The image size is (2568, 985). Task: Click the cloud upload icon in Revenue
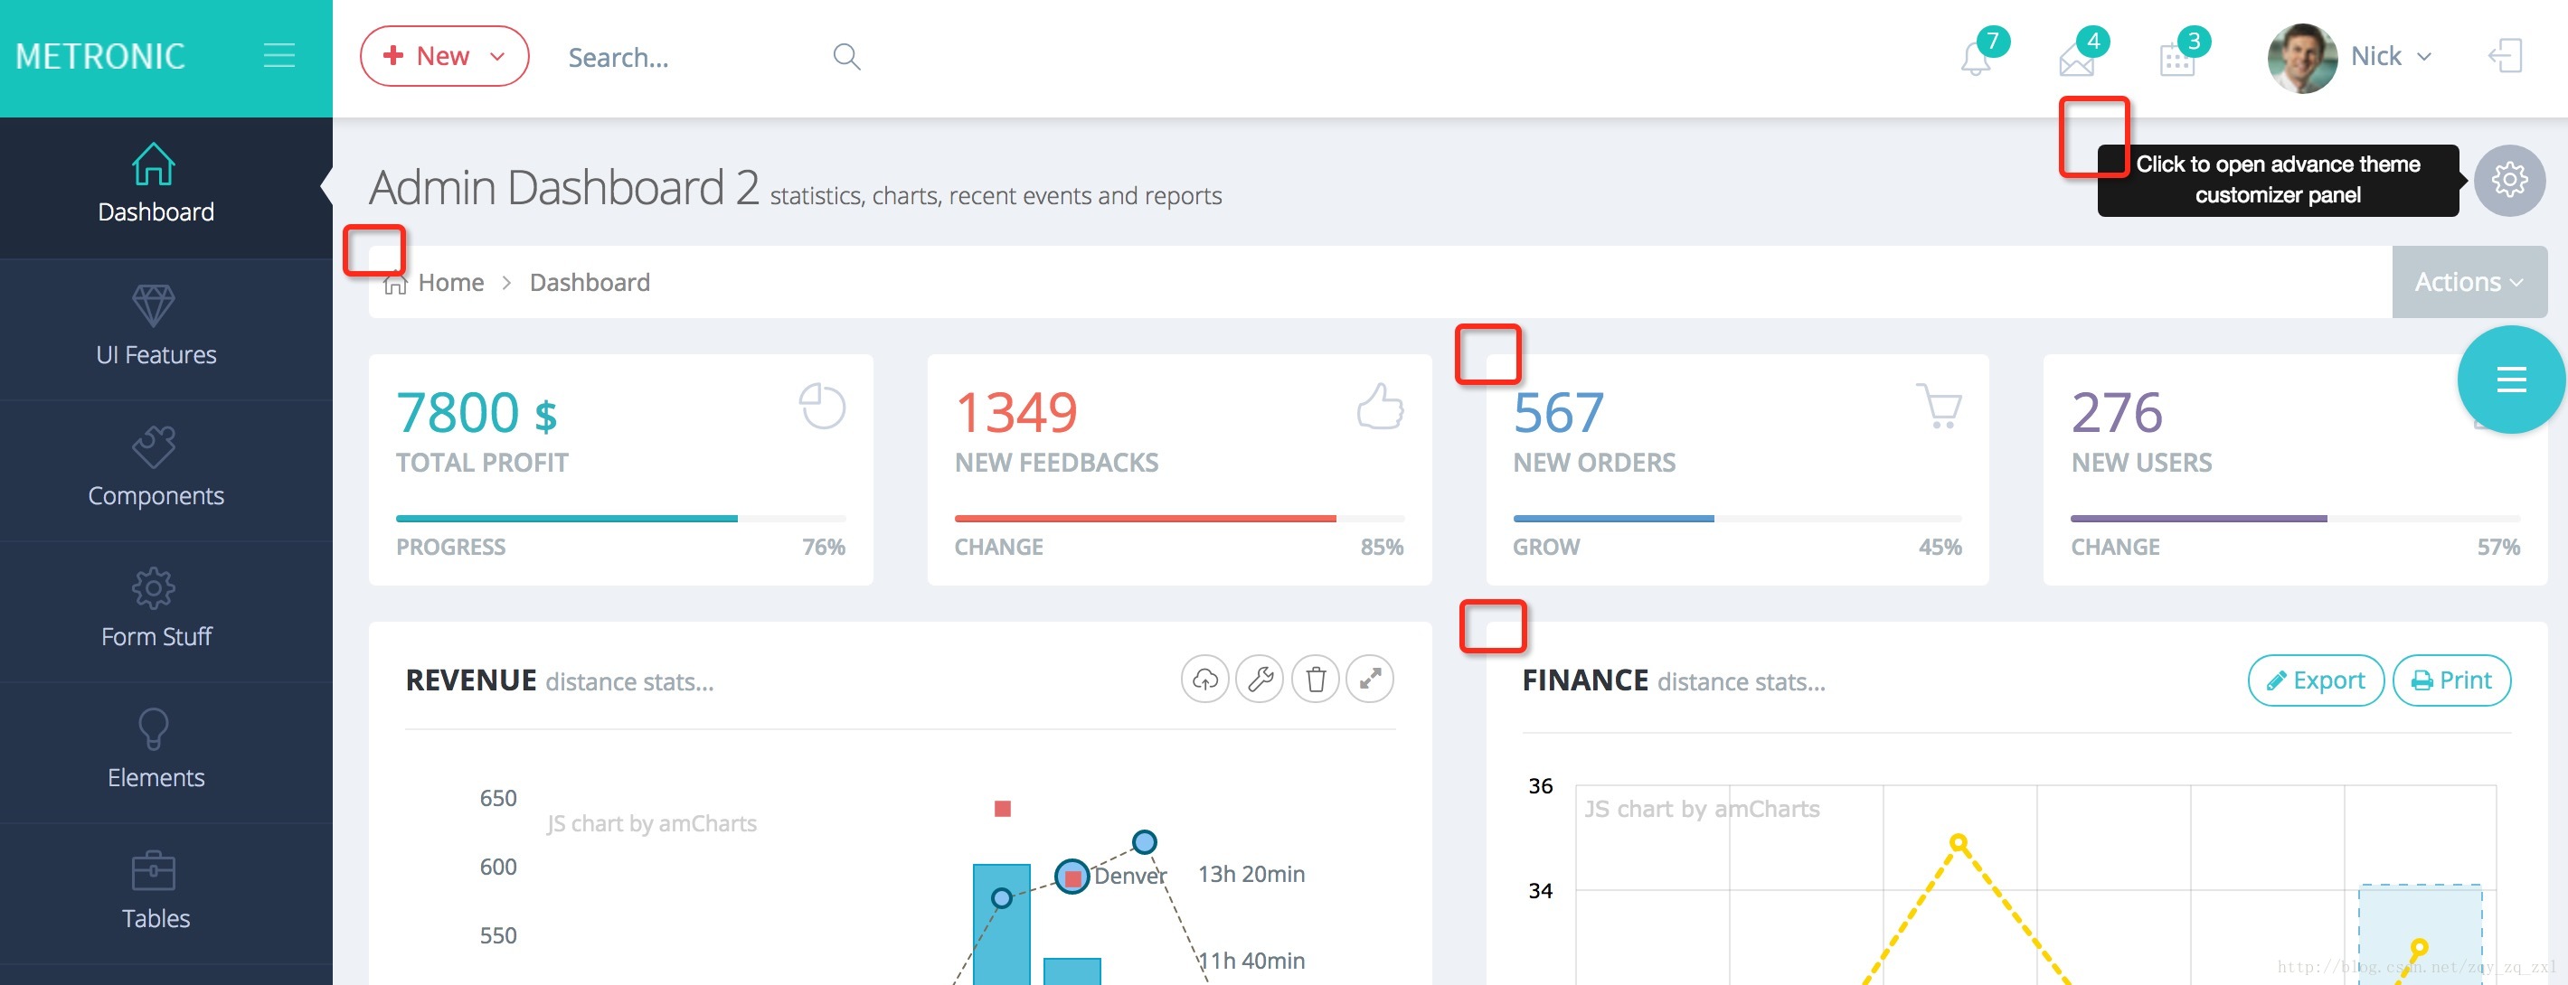pos(1204,680)
